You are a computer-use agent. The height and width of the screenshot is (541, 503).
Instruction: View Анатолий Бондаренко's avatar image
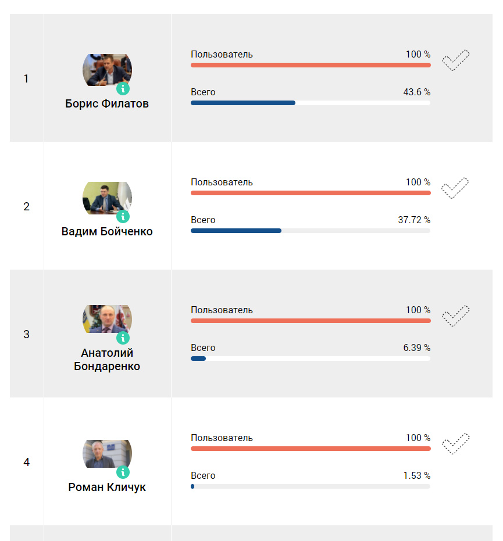tap(107, 319)
